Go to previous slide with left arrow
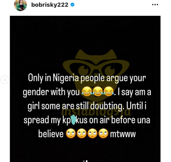Screen dimensions: 171x162 5,80
